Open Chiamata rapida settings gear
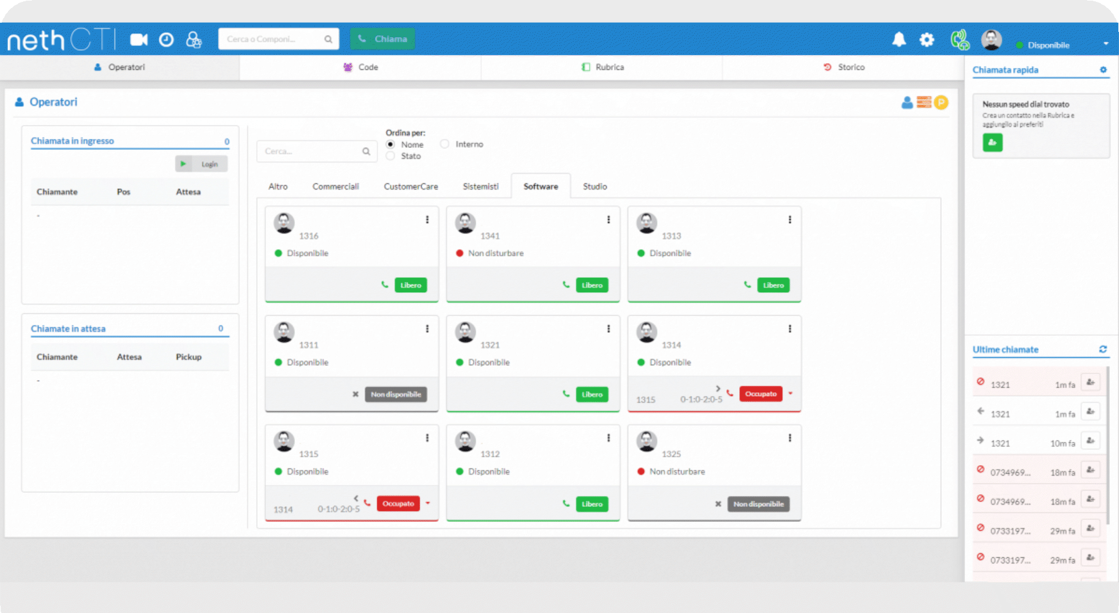 tap(1103, 70)
